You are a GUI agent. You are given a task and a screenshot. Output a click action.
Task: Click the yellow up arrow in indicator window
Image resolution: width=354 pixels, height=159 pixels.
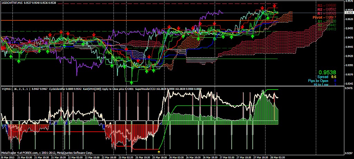tap(159, 151)
